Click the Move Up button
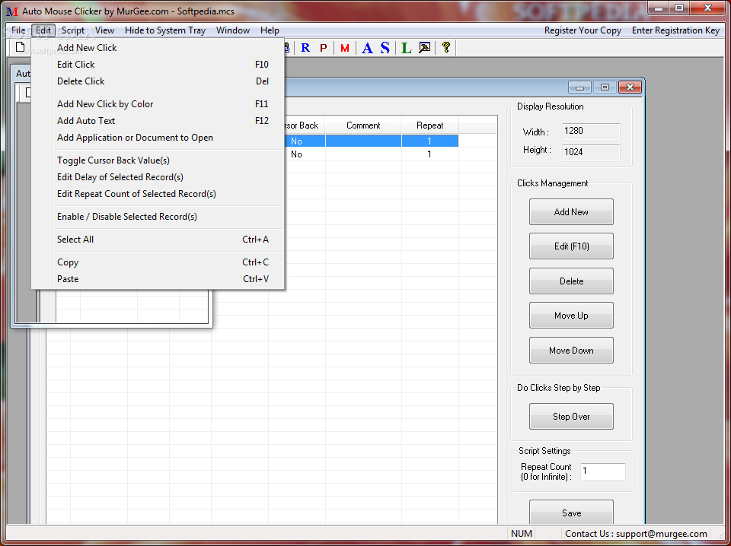731x546 pixels. (x=571, y=316)
